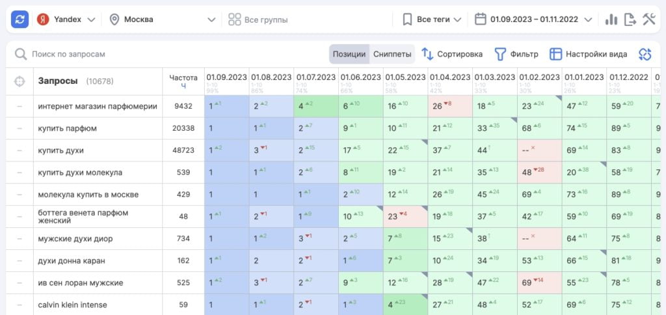666x315 pixels.
Task: Open the bar chart statistics icon
Action: pyautogui.click(x=611, y=20)
